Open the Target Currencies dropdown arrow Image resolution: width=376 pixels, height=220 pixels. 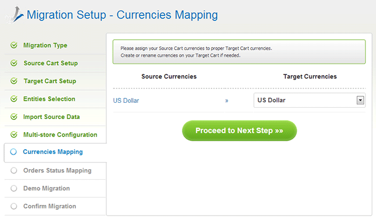[360, 100]
